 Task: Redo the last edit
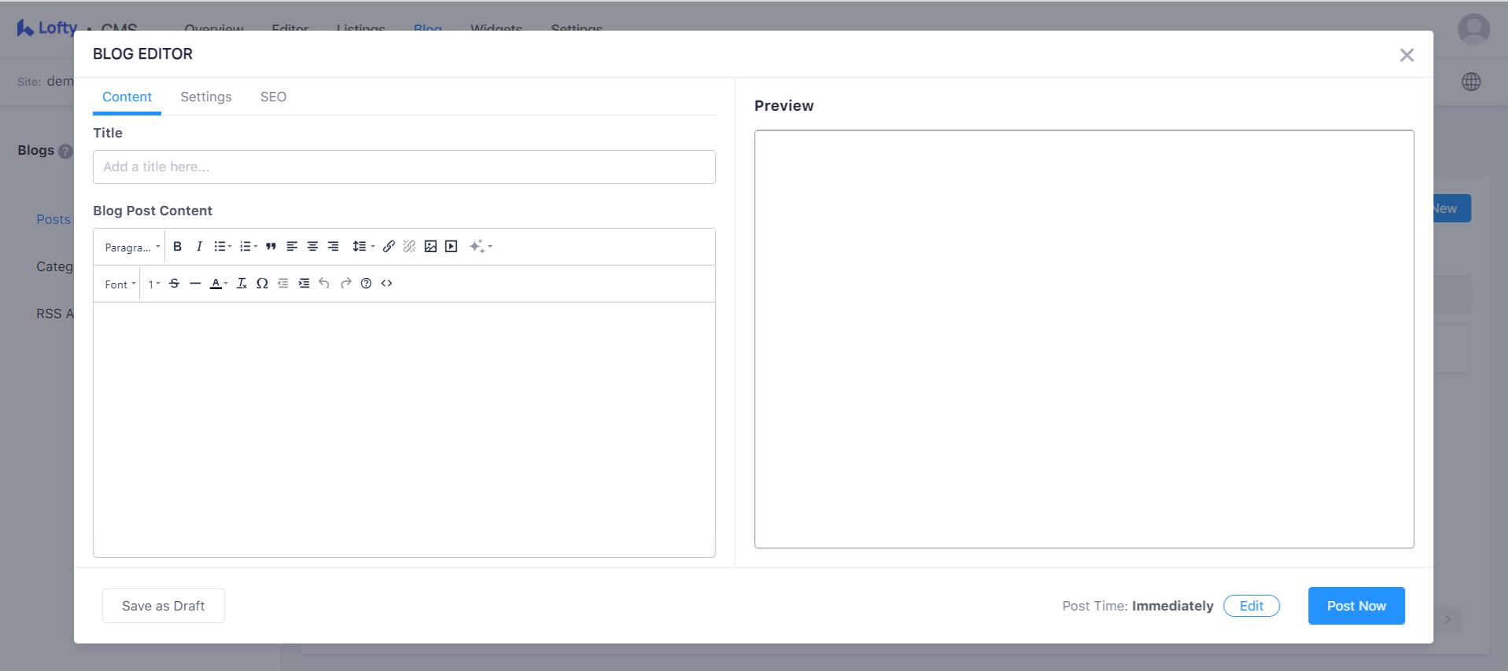point(345,284)
